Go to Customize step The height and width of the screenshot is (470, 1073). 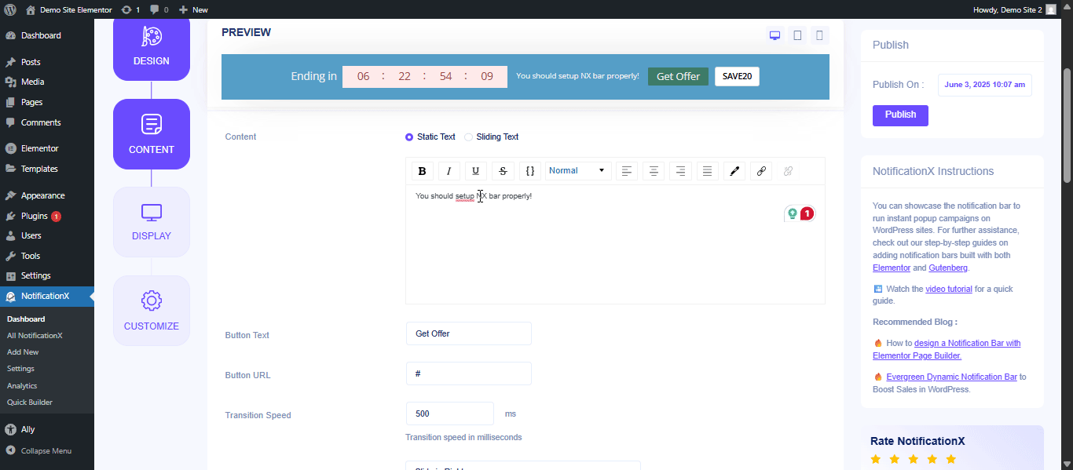tap(152, 311)
